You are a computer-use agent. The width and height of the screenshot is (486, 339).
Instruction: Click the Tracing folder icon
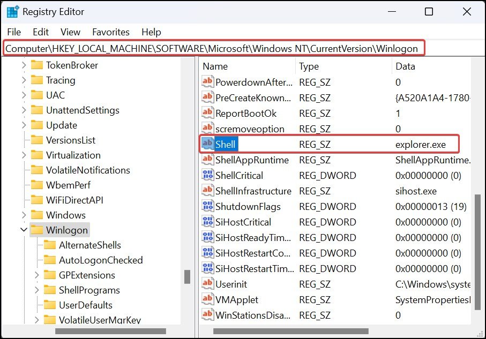37,80
